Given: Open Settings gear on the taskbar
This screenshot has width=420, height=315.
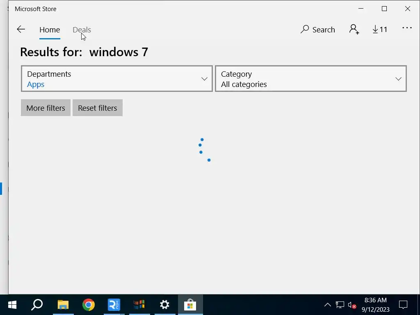Looking at the screenshot, I should 164,305.
